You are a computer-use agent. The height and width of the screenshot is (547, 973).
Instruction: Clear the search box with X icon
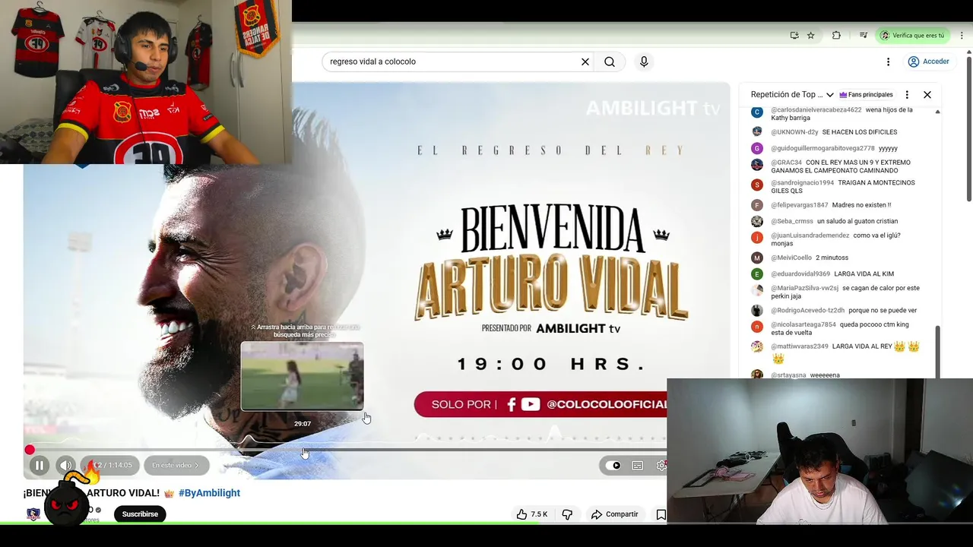point(585,62)
